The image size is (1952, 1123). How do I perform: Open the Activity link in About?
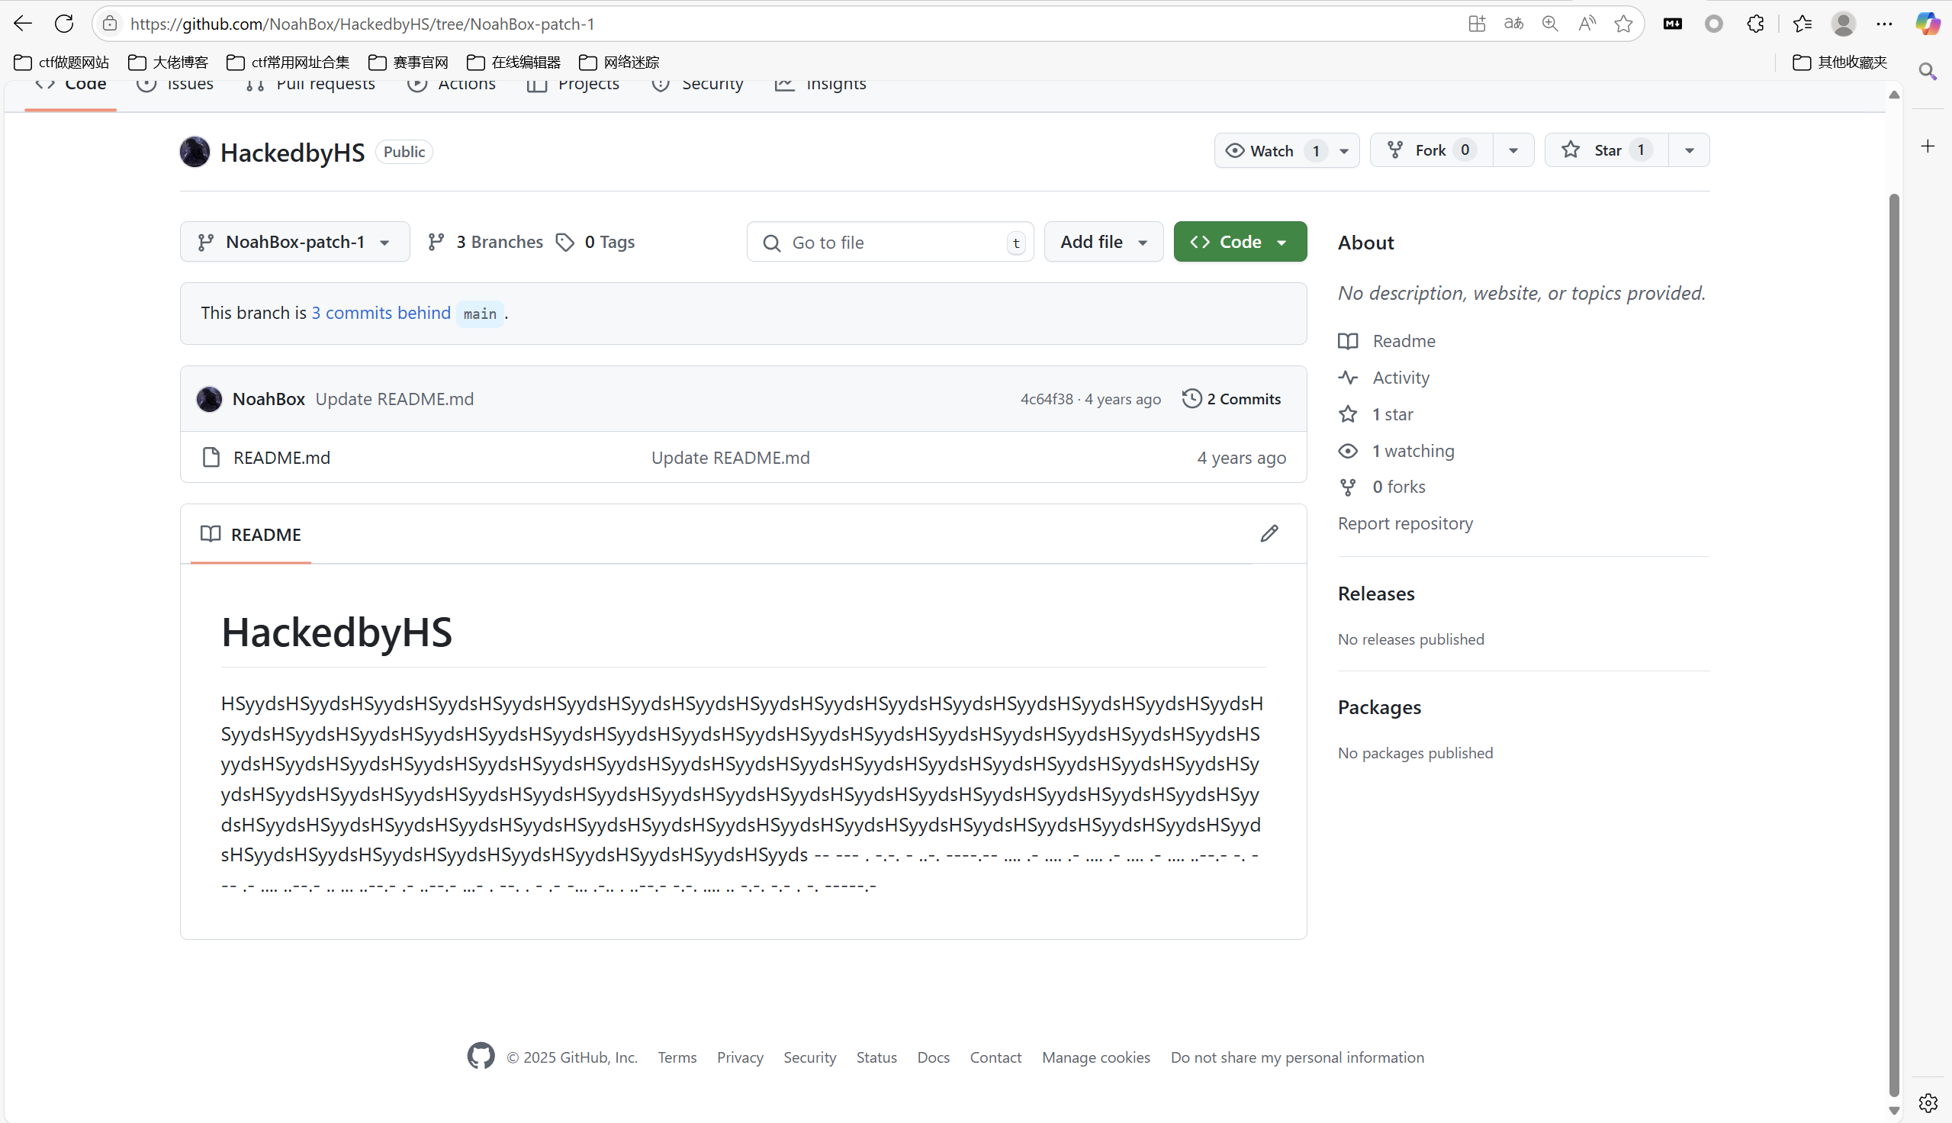(x=1400, y=377)
